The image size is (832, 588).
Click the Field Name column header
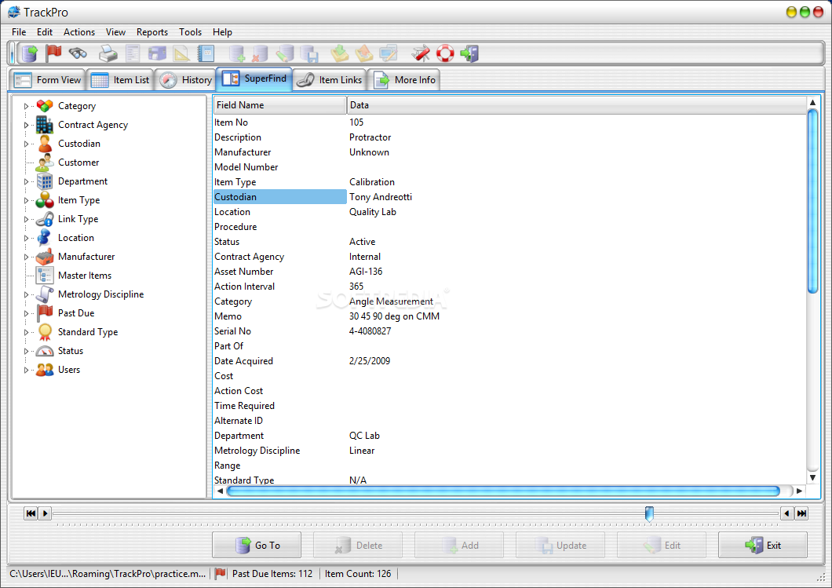click(x=279, y=105)
